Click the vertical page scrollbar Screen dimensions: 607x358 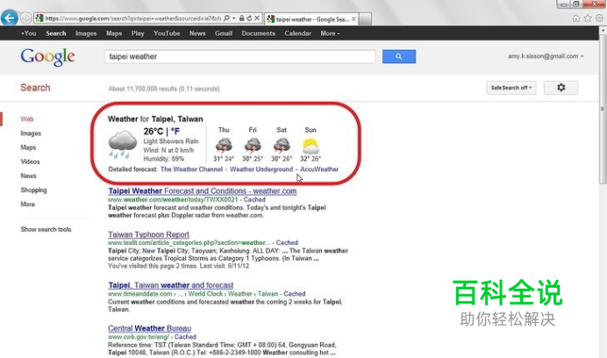pyautogui.click(x=603, y=109)
